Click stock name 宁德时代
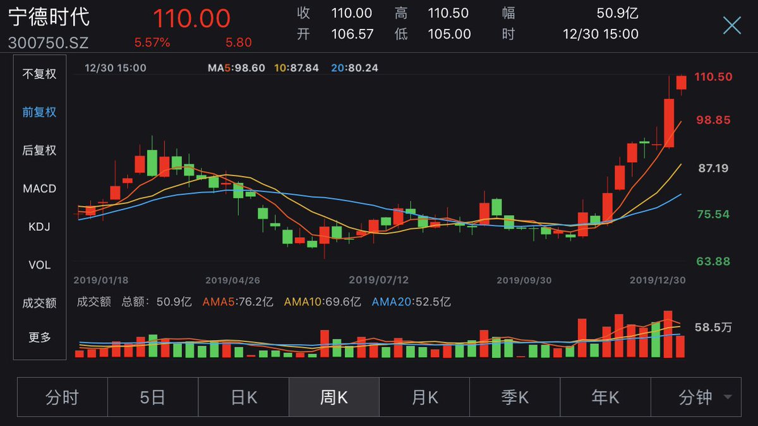 click(49, 16)
